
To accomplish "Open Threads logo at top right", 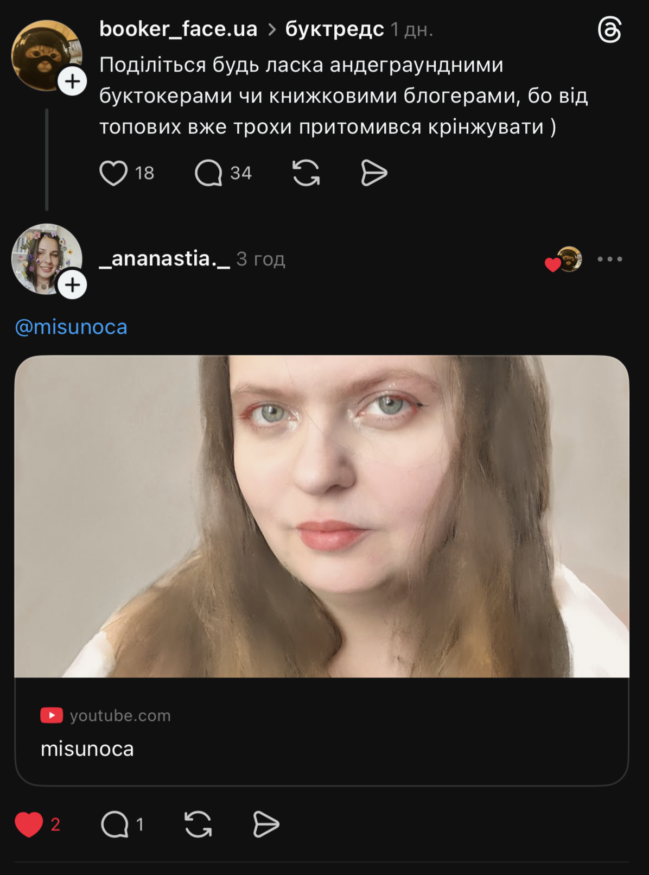I will 609,30.
